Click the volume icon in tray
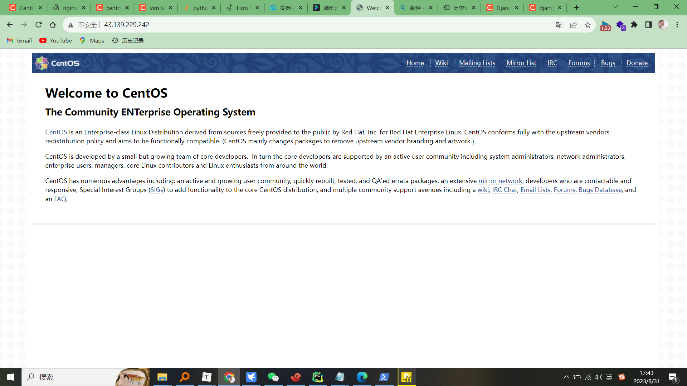 598,377
